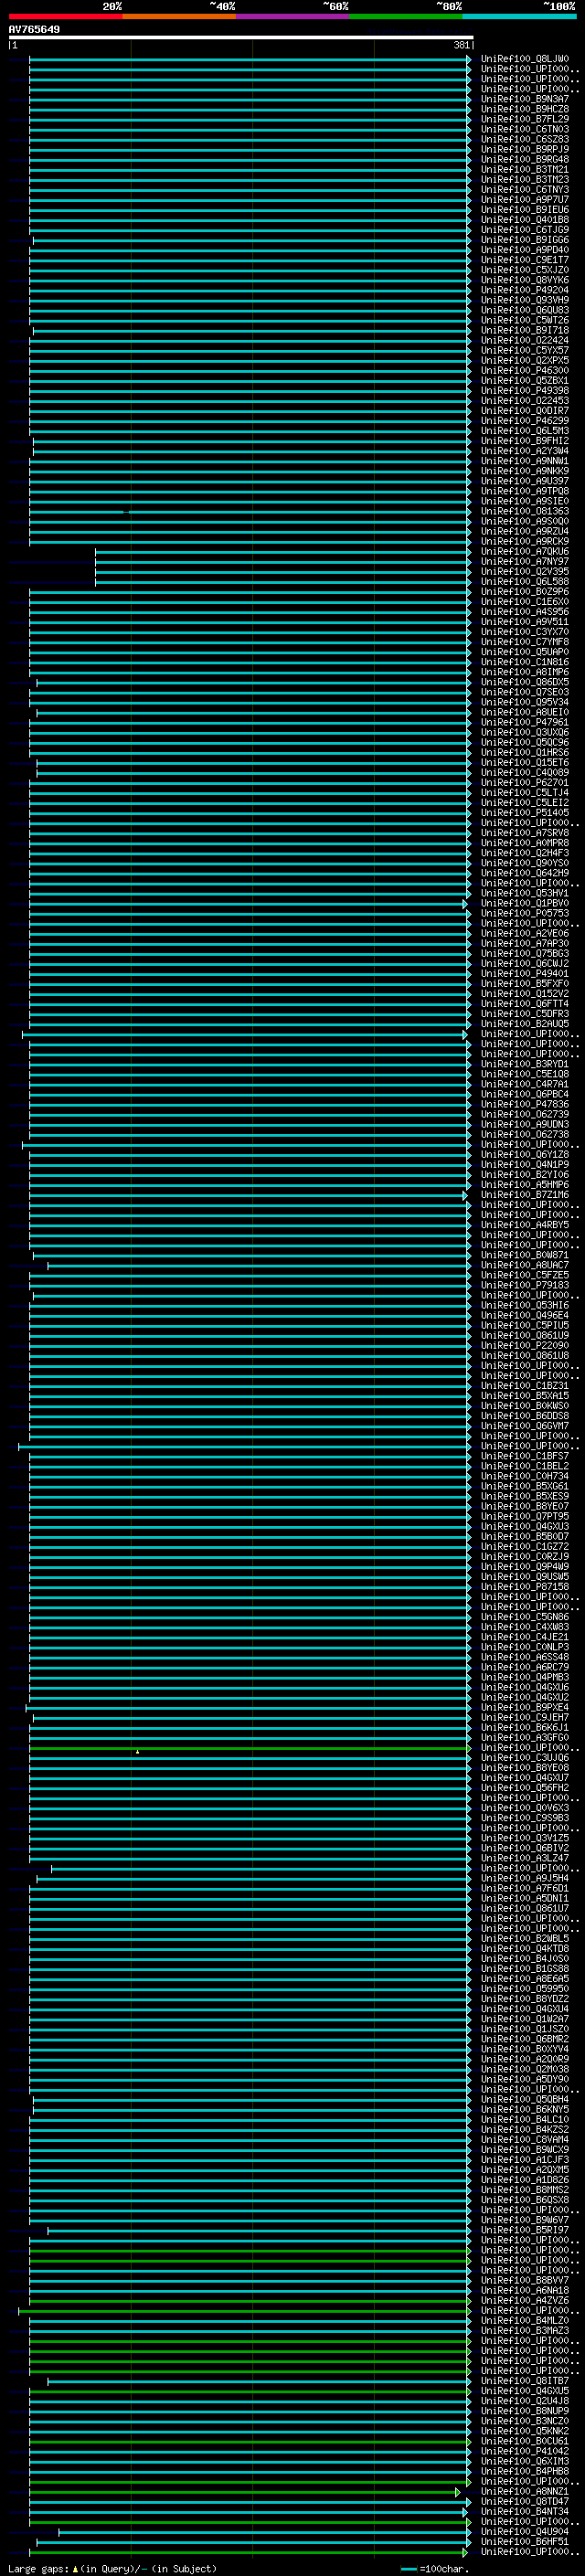Select hit label UniRef100_P62701
Screen dimensions: 585x2576
tap(524, 783)
